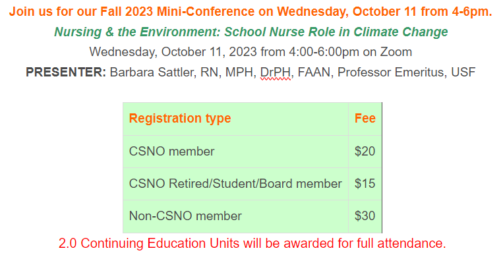Viewport: 503px width, 261px height.
Task: Select the $20 fee cell
Action: click(x=365, y=152)
